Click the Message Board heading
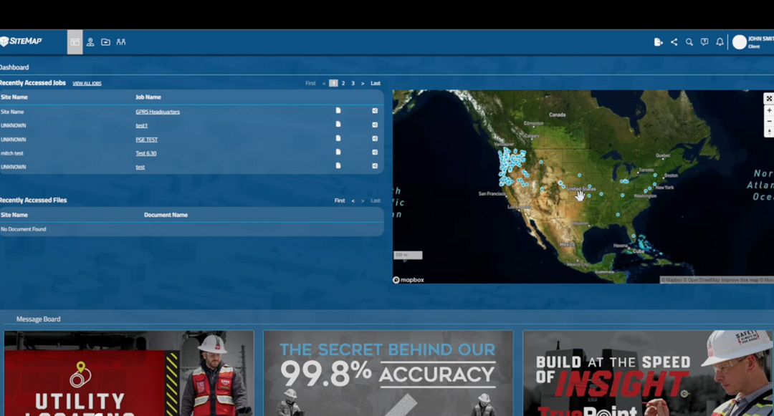 pos(39,319)
